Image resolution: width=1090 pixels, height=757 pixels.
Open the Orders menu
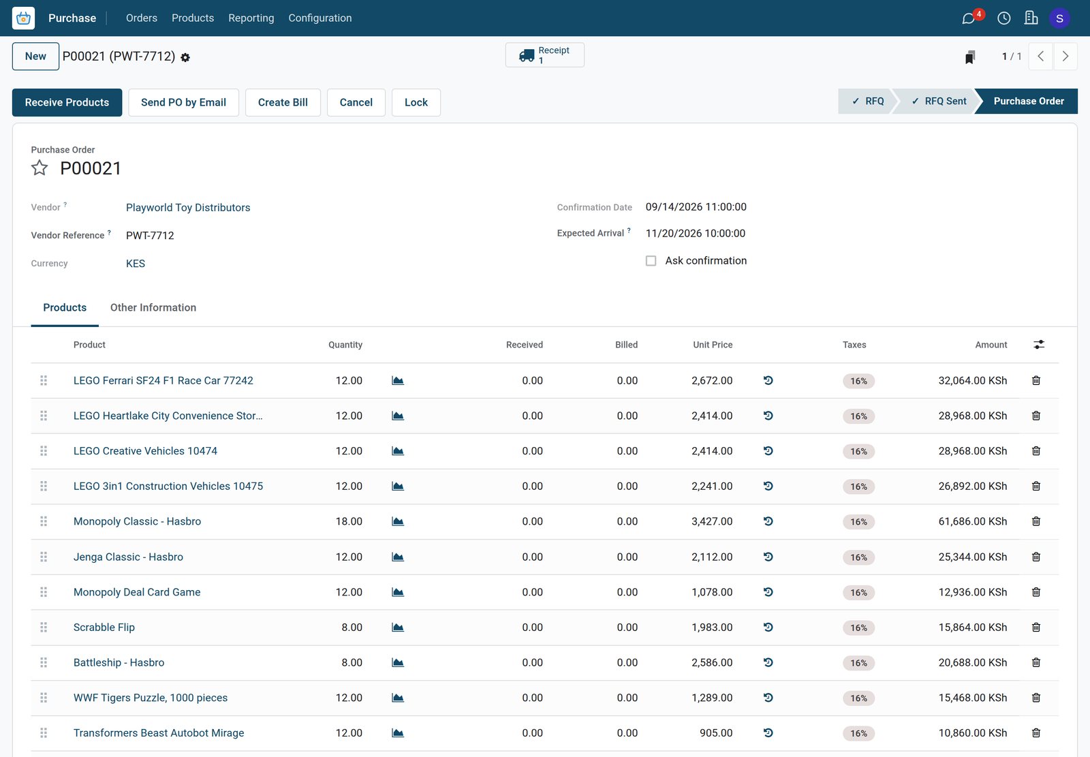(142, 18)
